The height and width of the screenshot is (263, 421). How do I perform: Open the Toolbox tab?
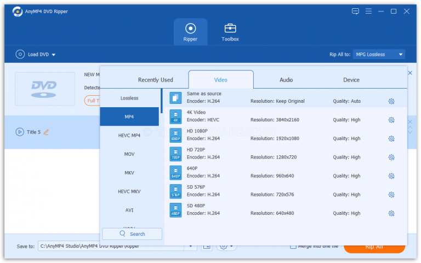[x=230, y=32]
